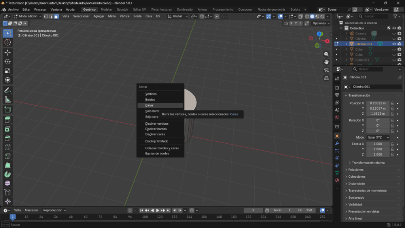Click the hand pan-view icon

(326, 62)
